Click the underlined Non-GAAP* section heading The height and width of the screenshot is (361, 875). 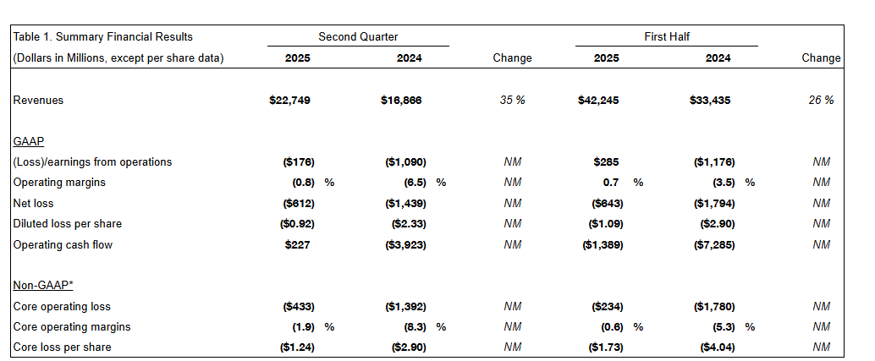tap(41, 286)
